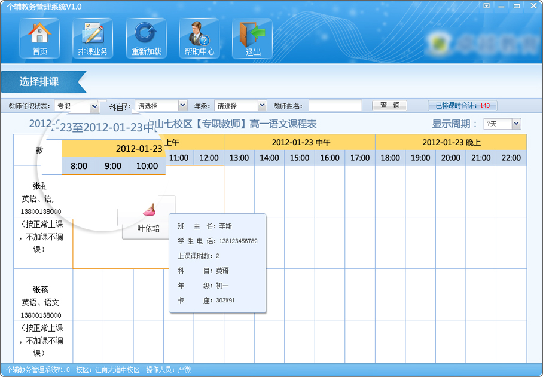
Task: Click the 查询 search button
Action: 389,106
